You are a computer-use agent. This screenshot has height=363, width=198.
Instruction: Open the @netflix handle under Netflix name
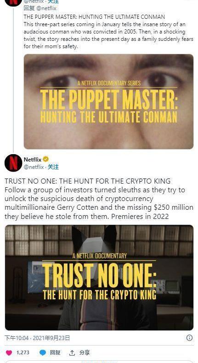click(34, 167)
